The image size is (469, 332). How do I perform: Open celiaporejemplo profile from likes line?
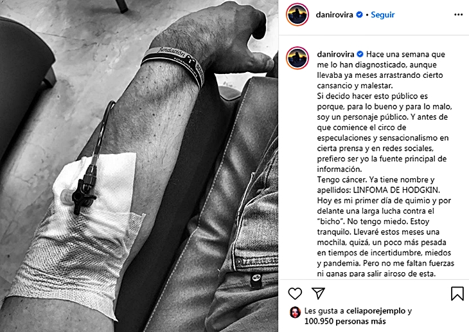(376, 311)
